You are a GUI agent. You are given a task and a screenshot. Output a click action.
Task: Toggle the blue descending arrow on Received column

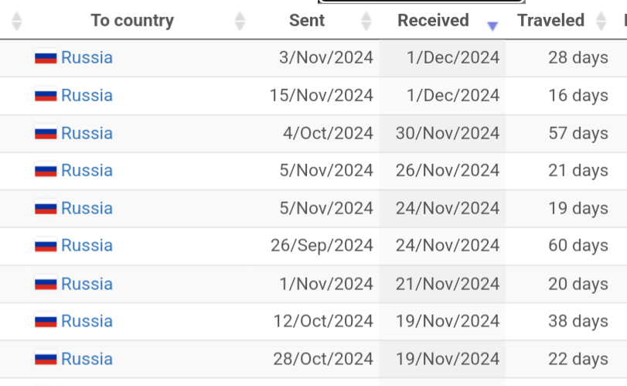tap(492, 26)
